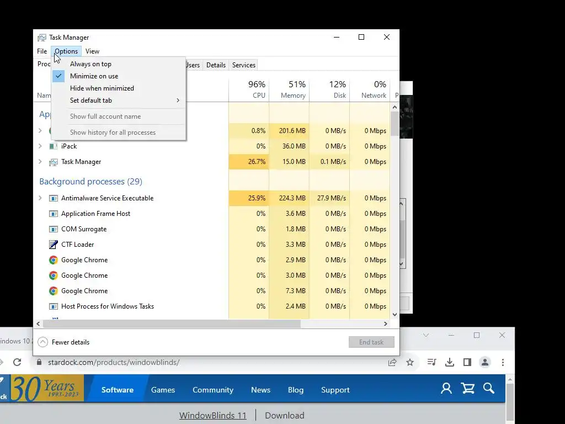Open Chrome's downloads icon
The height and width of the screenshot is (424, 565).
449,362
